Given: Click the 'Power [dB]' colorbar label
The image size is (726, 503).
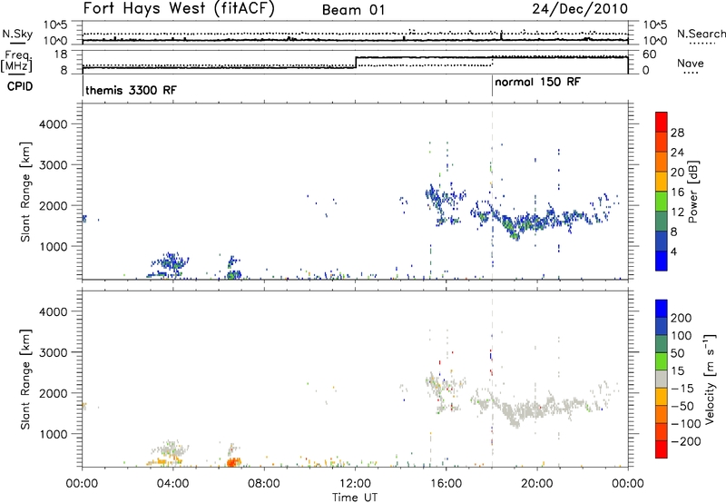Looking at the screenshot, I should [x=692, y=192].
